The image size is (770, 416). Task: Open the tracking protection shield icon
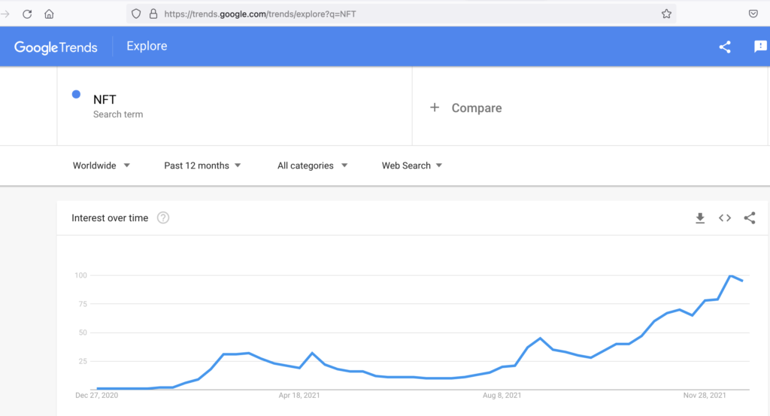pos(136,14)
